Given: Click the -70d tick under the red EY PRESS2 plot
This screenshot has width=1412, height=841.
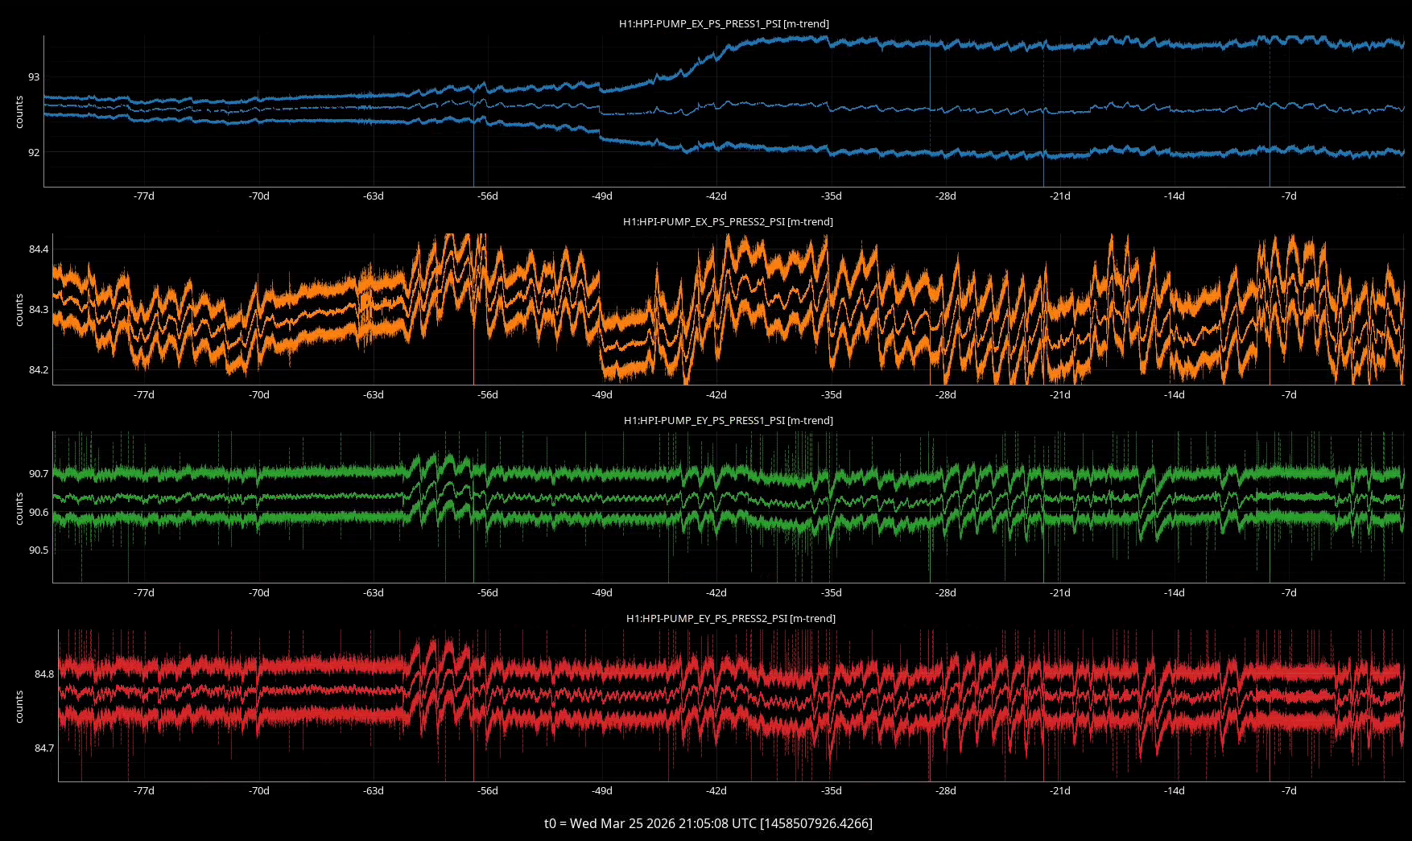Looking at the screenshot, I should pyautogui.click(x=258, y=791).
